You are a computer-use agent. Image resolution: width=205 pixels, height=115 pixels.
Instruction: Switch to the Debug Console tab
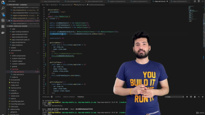[69, 97]
